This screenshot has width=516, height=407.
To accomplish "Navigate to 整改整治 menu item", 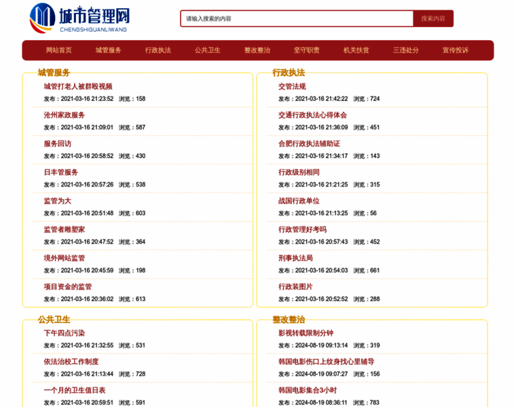I will [x=257, y=50].
